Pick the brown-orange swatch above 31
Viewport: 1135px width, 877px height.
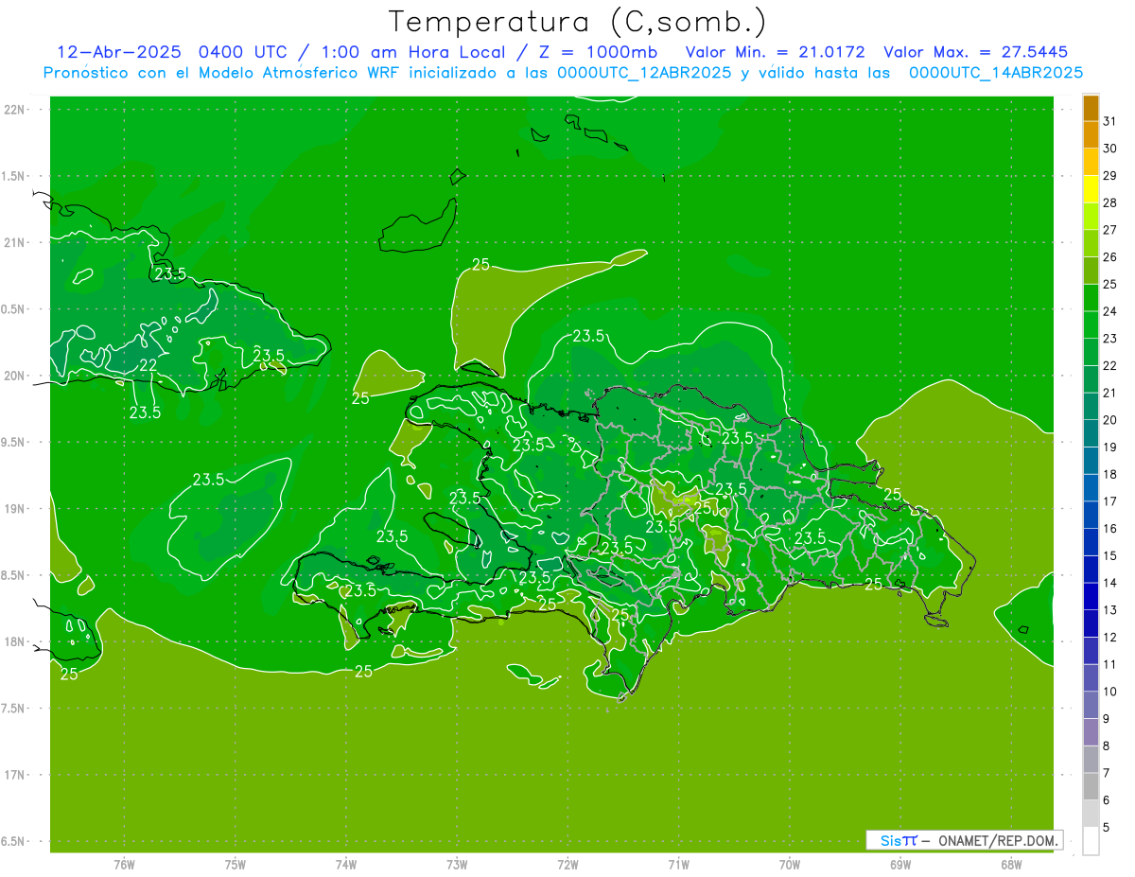coord(1091,108)
